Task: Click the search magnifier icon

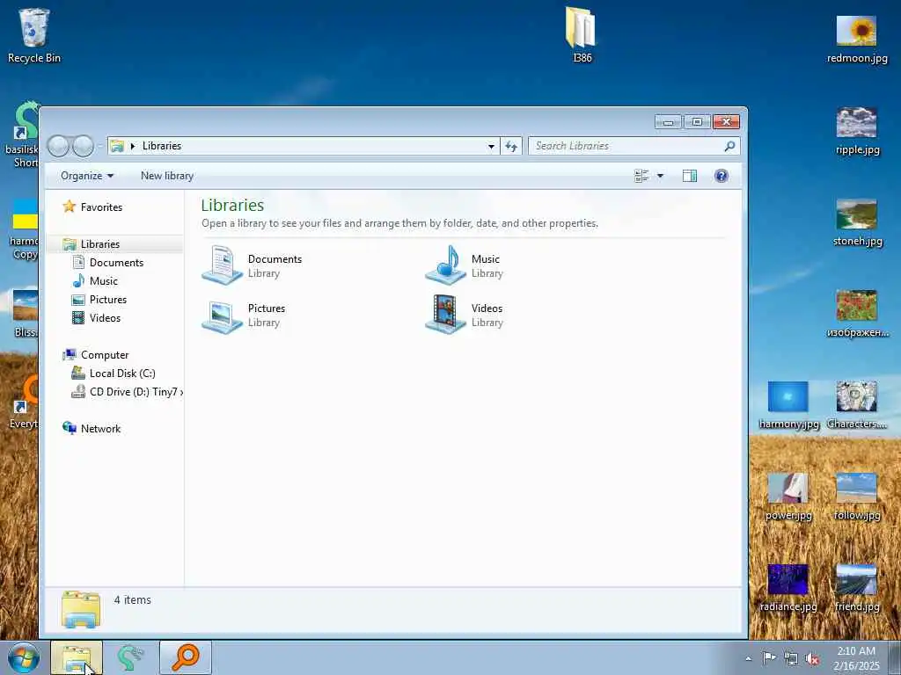Action: pos(729,146)
